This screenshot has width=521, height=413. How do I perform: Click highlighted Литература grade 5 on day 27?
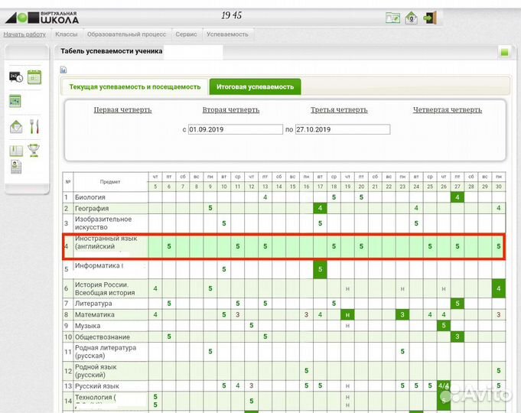click(458, 304)
